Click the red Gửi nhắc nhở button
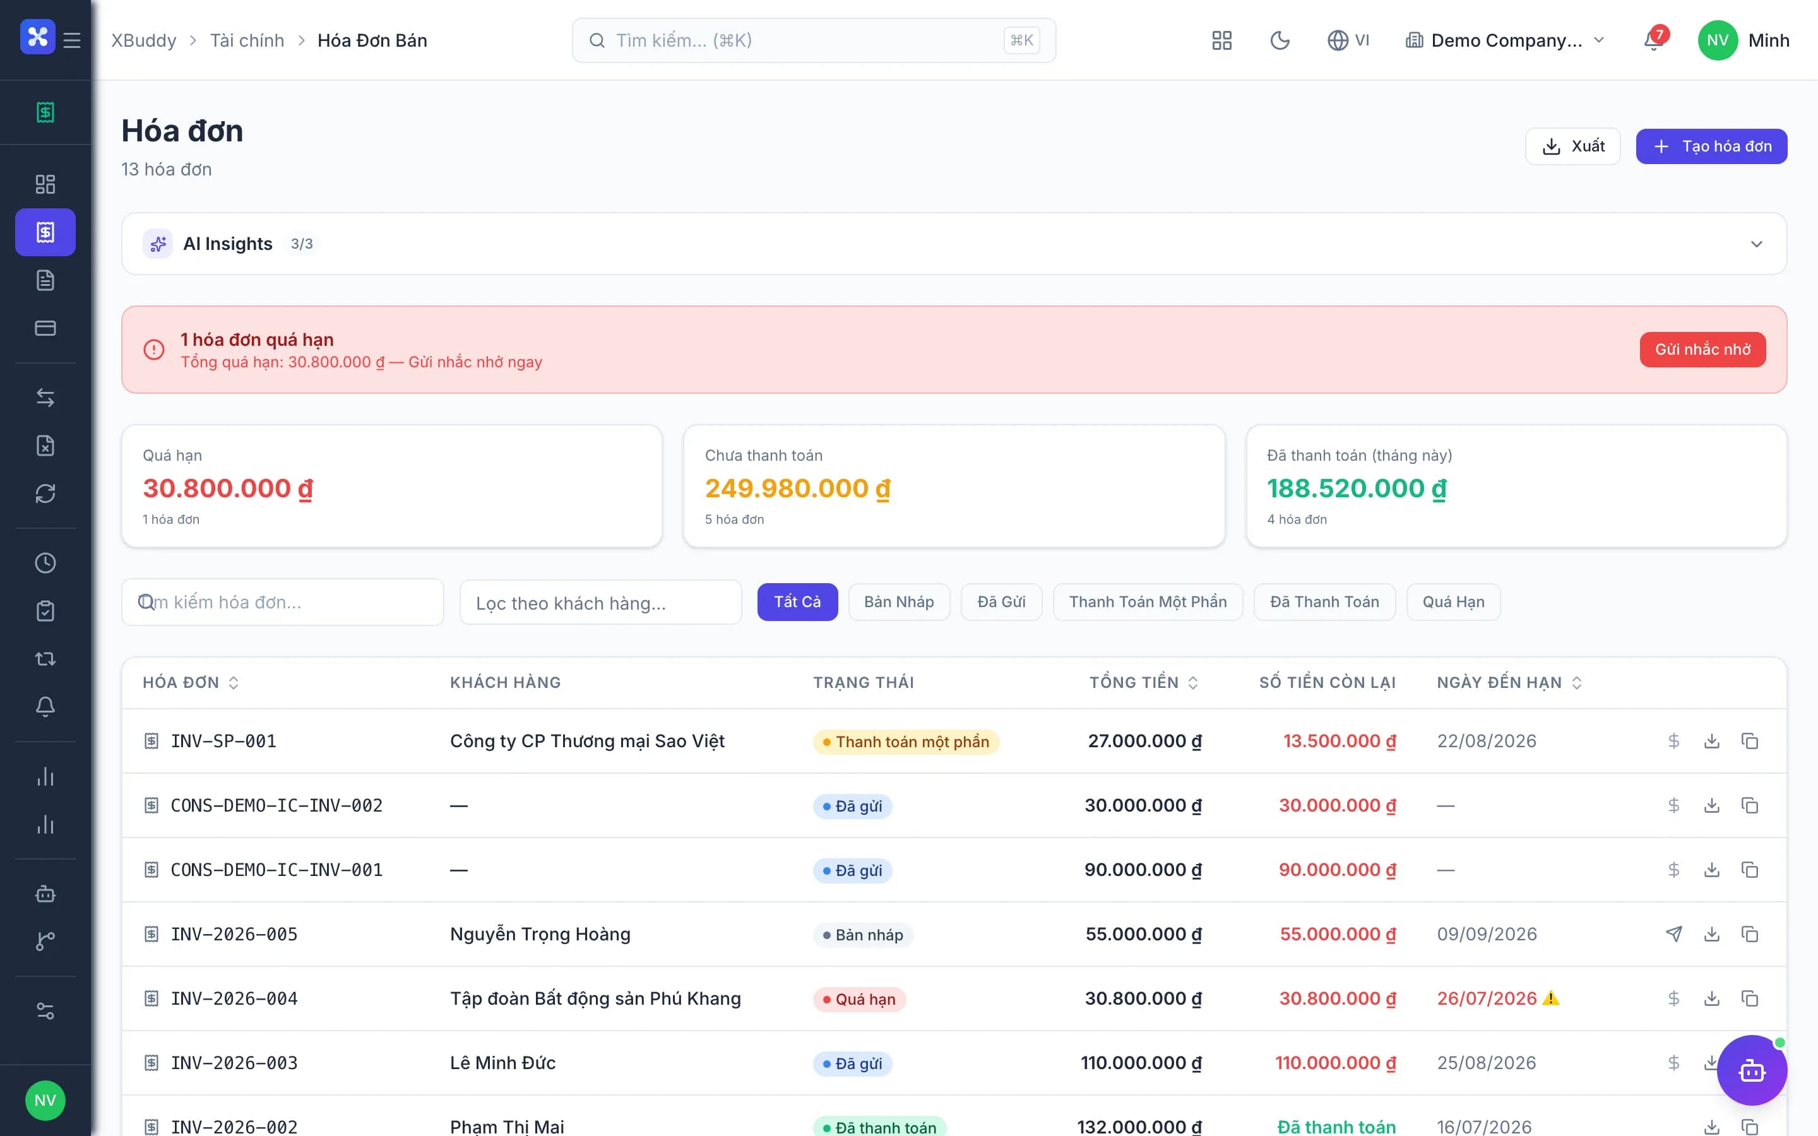Image resolution: width=1818 pixels, height=1136 pixels. [x=1702, y=350]
